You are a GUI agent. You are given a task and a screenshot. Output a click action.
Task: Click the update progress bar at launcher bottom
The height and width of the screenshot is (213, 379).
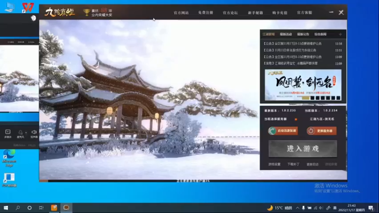point(193,181)
